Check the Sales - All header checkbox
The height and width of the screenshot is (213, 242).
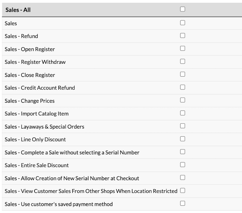click(183, 9)
